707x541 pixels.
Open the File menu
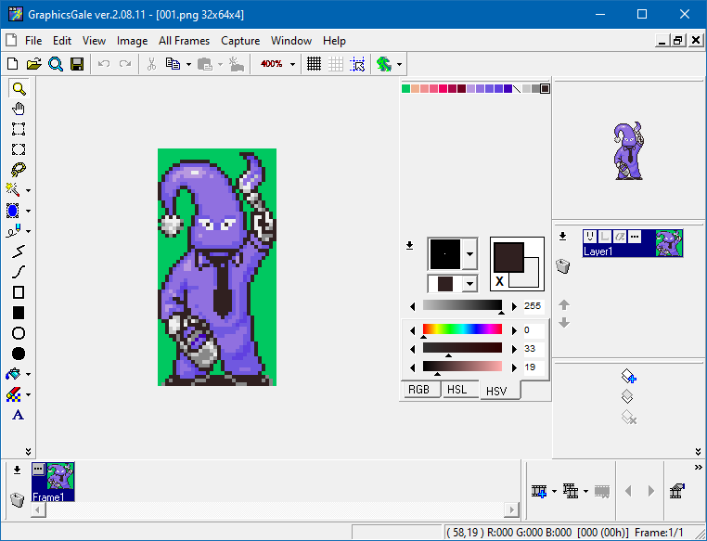point(33,41)
